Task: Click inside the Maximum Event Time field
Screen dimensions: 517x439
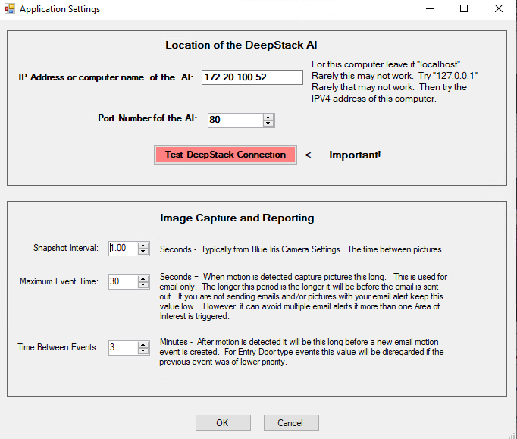Action: point(123,281)
